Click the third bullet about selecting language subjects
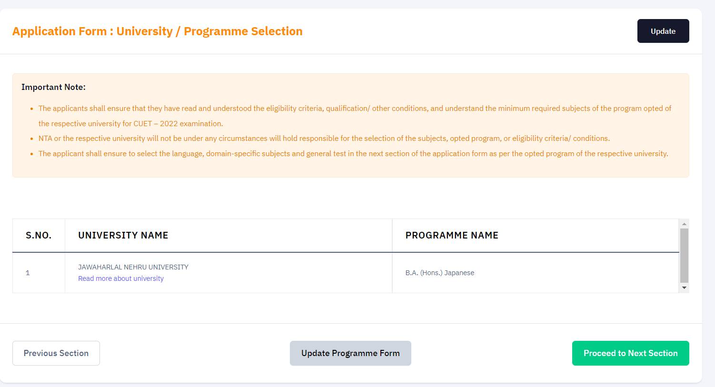This screenshot has height=387, width=715. tap(353, 153)
